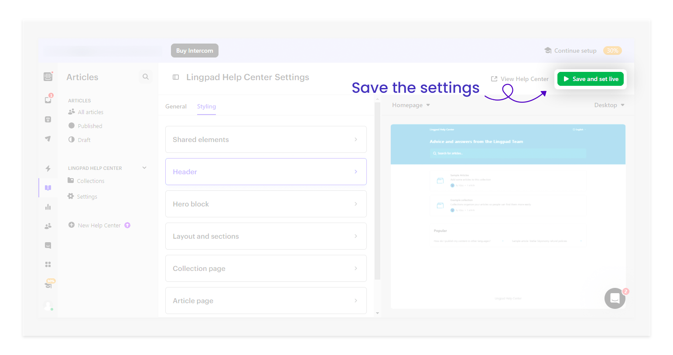Switch to the General tab

(176, 106)
